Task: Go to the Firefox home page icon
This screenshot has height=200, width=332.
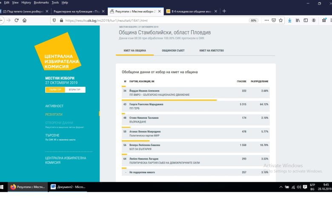Action: [25, 20]
